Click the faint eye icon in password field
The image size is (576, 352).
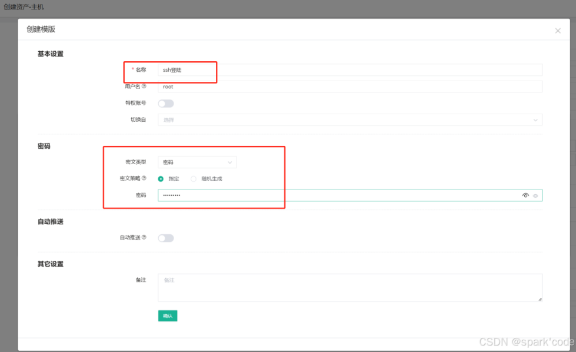(535, 196)
